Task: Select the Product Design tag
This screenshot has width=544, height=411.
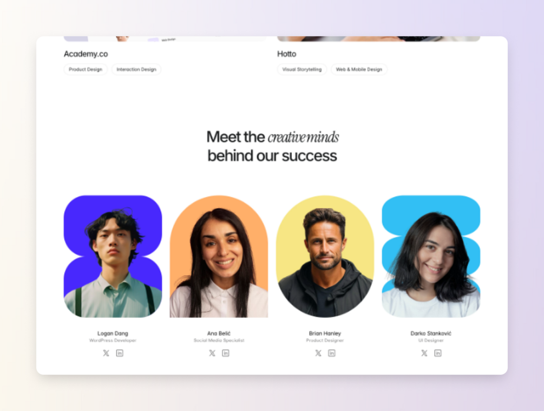Action: pos(86,69)
